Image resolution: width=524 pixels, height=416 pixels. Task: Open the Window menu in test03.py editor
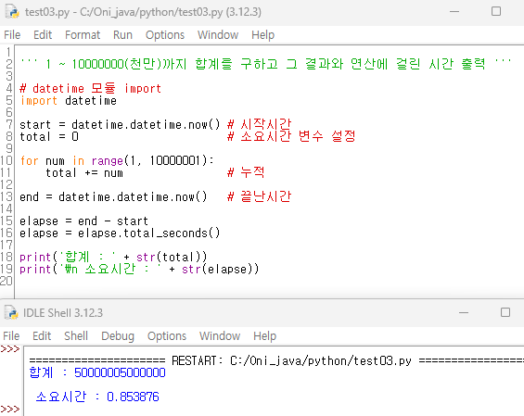click(218, 34)
